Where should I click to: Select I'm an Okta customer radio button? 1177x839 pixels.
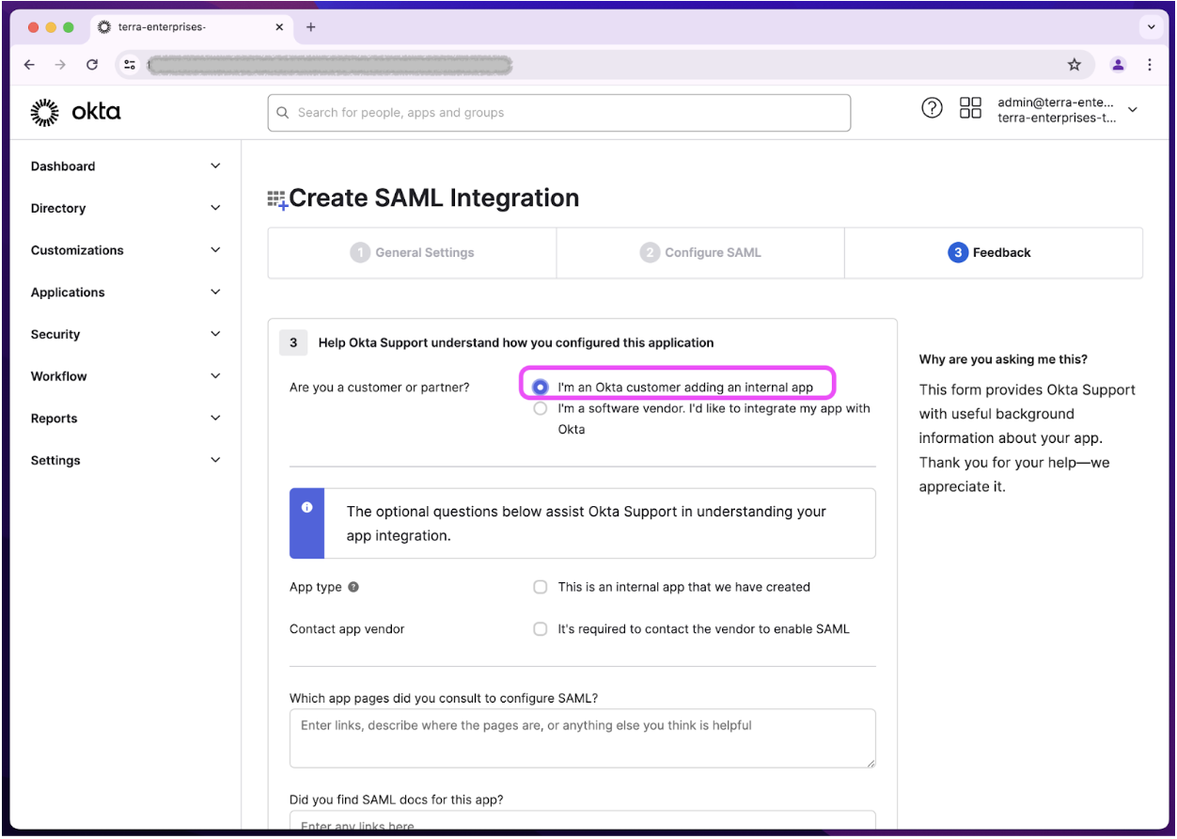pos(541,387)
